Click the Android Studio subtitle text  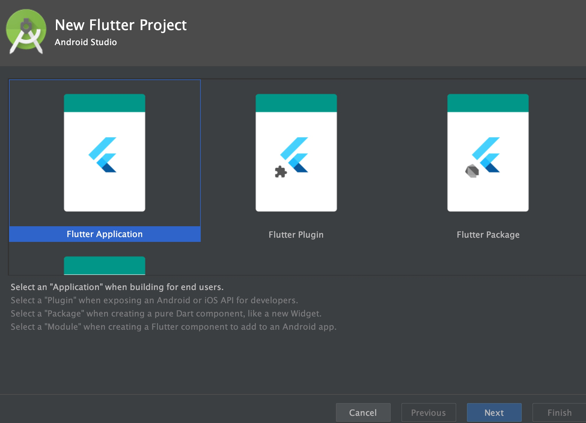tap(86, 42)
